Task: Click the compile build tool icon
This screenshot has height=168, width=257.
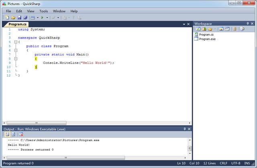Action: pos(33,18)
